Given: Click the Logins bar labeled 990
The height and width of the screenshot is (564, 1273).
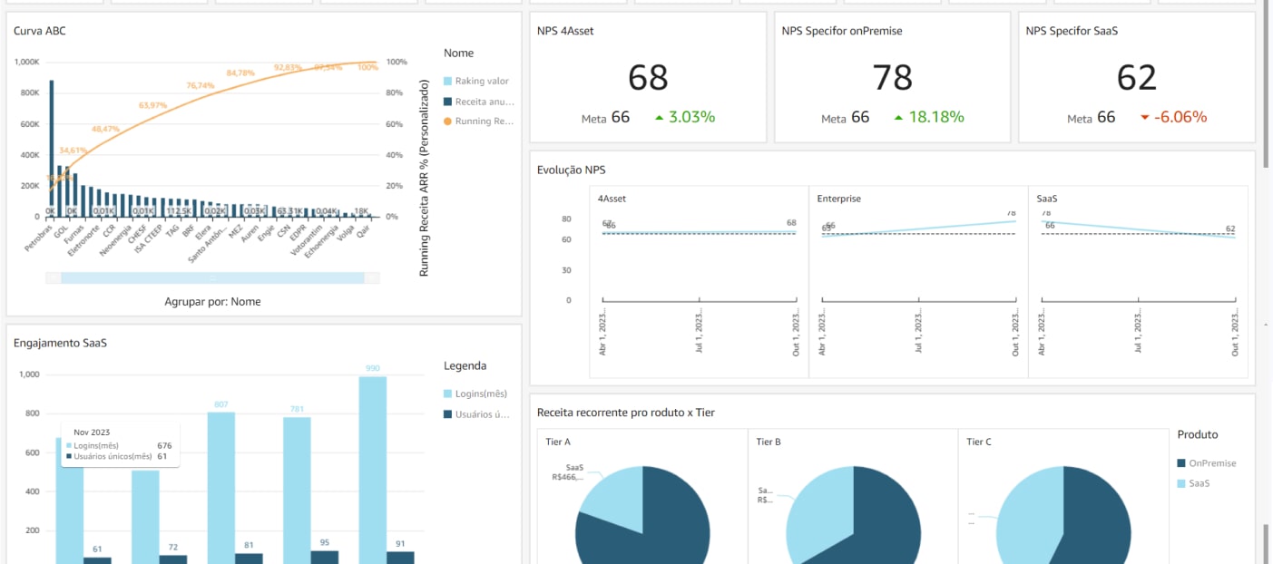Looking at the screenshot, I should click(x=373, y=470).
